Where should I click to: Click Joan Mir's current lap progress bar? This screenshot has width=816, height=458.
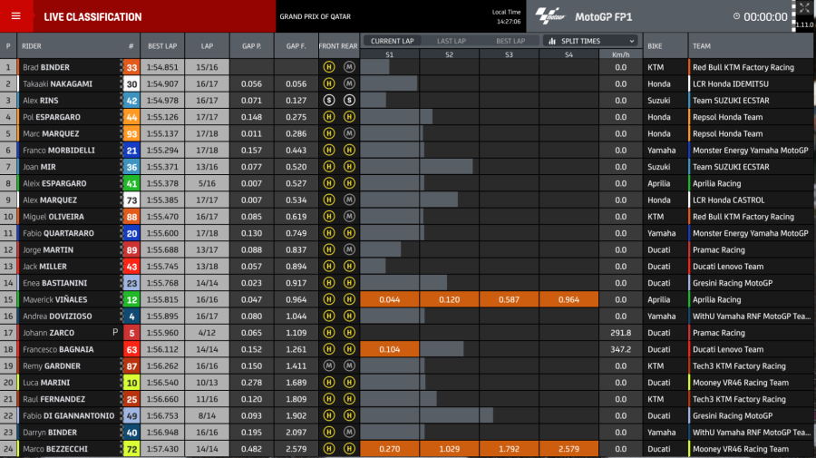point(416,167)
